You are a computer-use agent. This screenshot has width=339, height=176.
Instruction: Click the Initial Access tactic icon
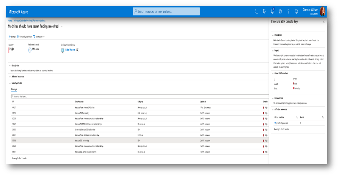point(63,50)
